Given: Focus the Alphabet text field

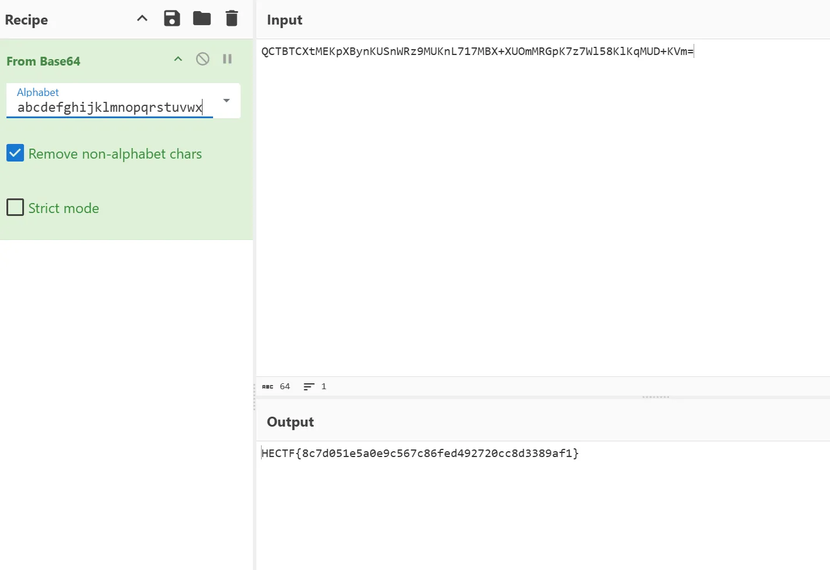Looking at the screenshot, I should (x=110, y=107).
